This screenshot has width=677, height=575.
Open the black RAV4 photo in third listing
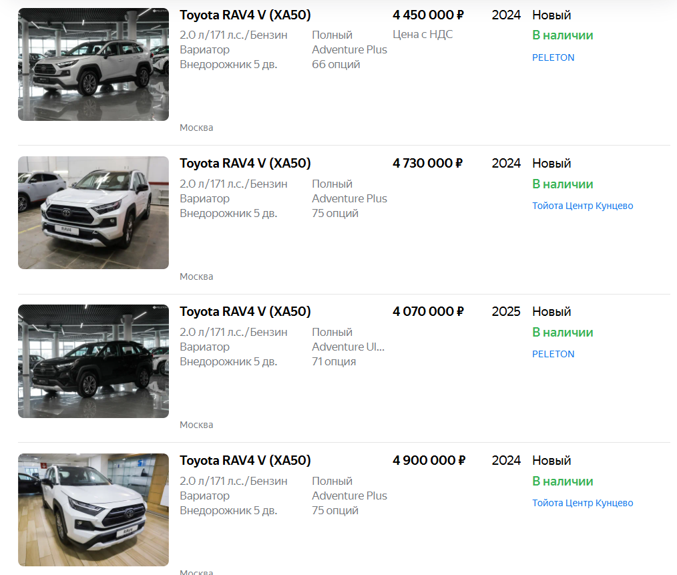point(93,361)
